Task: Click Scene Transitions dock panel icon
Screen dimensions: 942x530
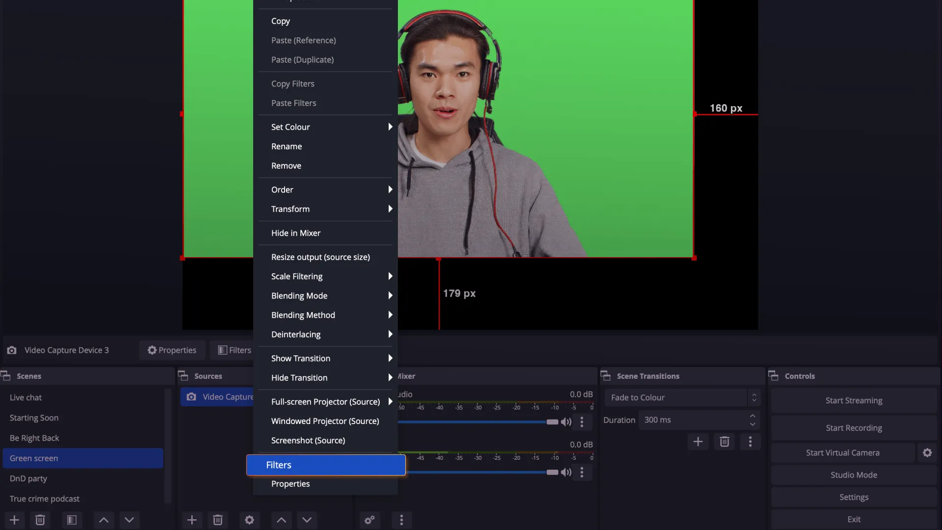Action: click(x=605, y=376)
